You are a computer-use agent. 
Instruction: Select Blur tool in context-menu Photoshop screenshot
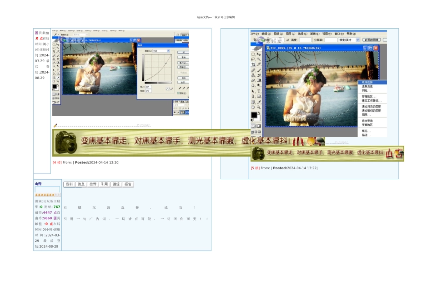pyautogui.click(x=253, y=85)
